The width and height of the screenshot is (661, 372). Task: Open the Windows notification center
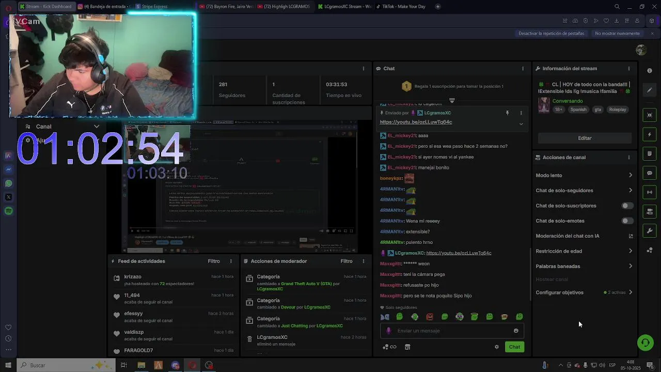(651, 365)
